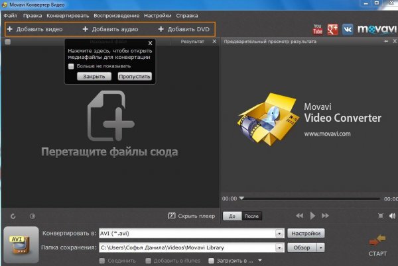Screen dimensions: 398x266
Task: Click the Movavi logo
Action: click(x=377, y=29)
